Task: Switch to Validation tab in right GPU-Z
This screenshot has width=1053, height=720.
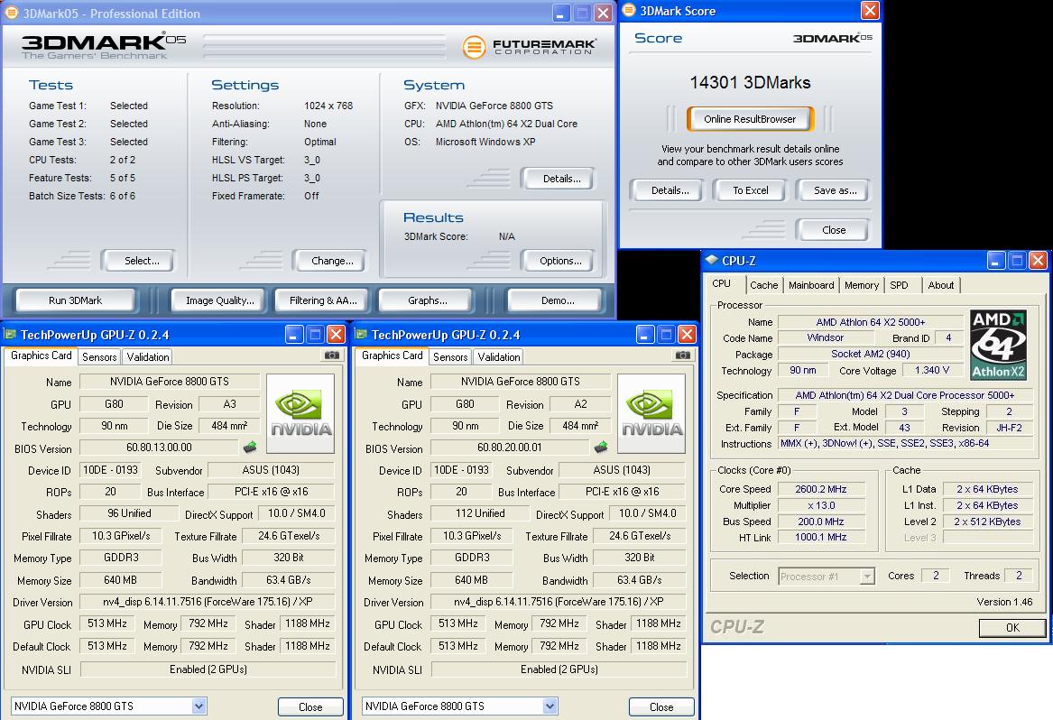Action: [499, 356]
